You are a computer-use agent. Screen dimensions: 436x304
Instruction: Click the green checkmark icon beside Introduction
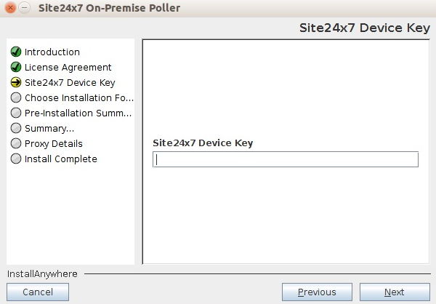16,52
